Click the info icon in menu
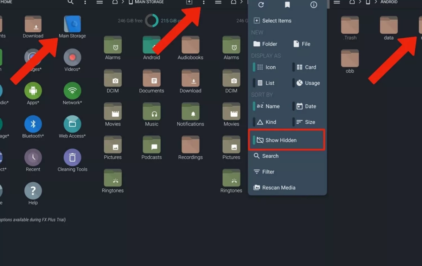 click(314, 5)
